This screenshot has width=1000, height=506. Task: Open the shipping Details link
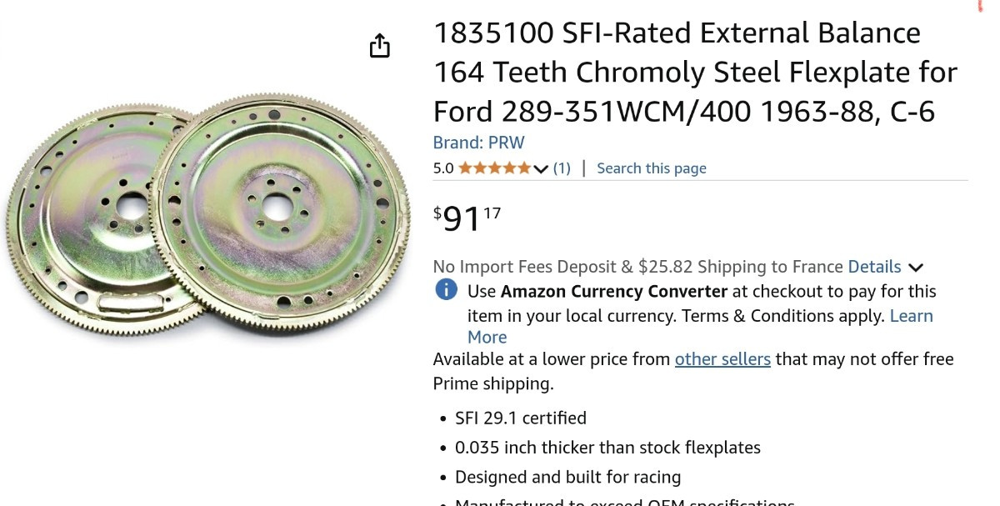point(874,267)
